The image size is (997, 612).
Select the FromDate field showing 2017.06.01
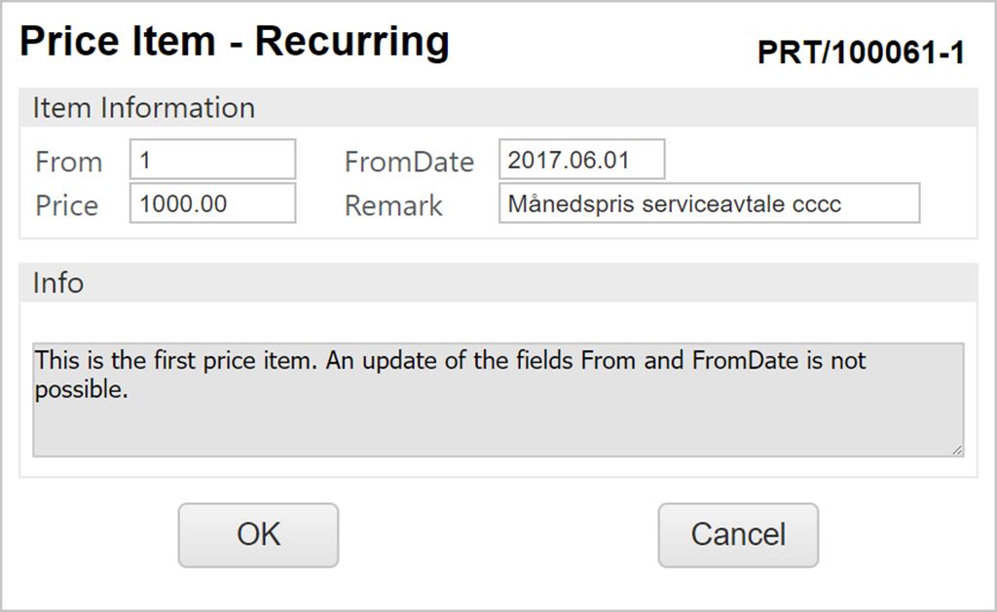click(581, 160)
